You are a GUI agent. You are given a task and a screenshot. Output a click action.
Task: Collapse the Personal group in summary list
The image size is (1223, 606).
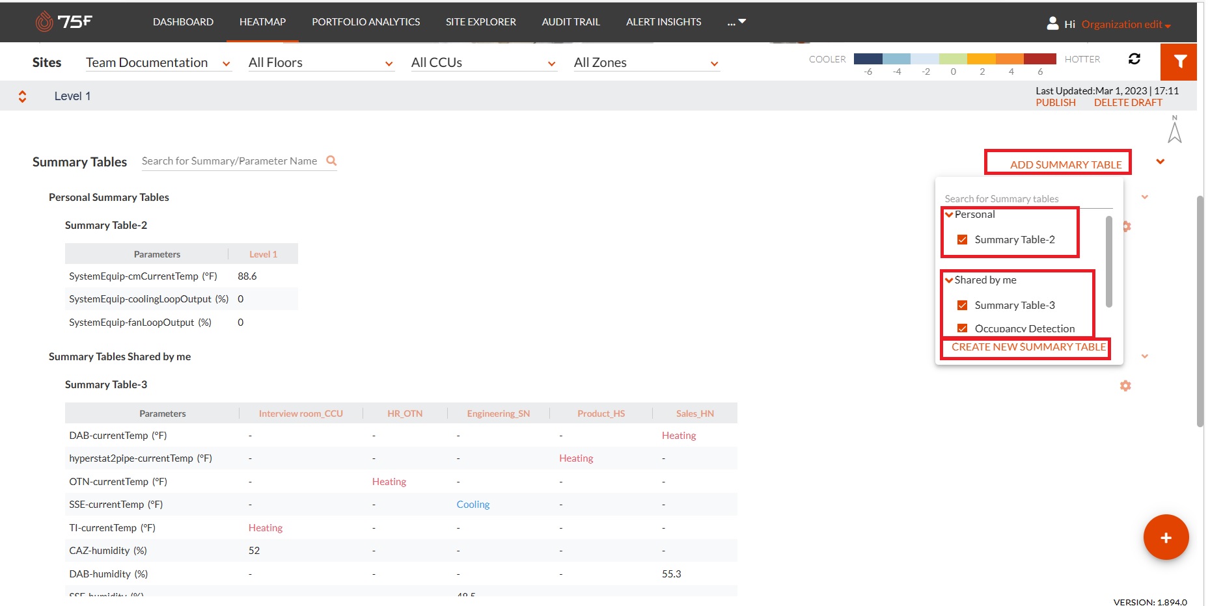[x=948, y=214]
